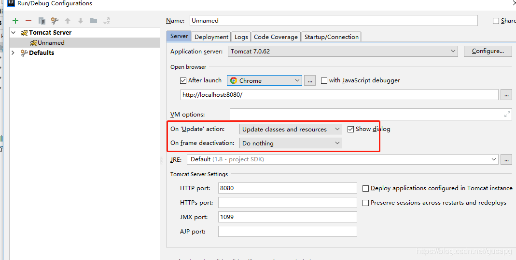Select Defaults tree item
Viewport: 516px width, 260px height.
coord(84,52)
